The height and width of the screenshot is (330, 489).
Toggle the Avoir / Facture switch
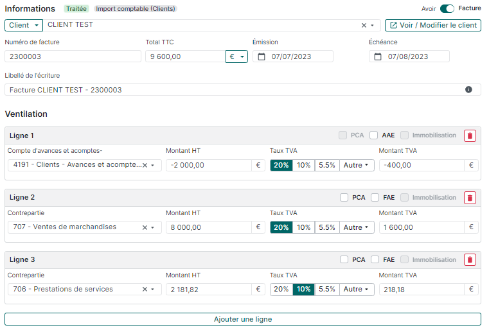pyautogui.click(x=447, y=9)
